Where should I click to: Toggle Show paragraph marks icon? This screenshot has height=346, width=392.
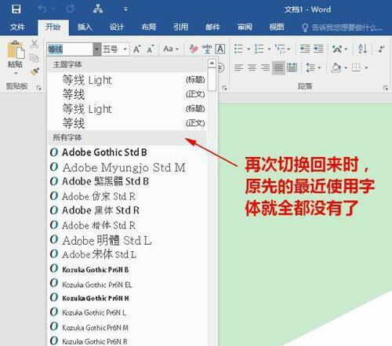pos(382,49)
